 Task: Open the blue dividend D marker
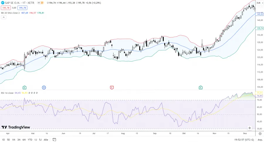pyautogui.click(x=44, y=87)
